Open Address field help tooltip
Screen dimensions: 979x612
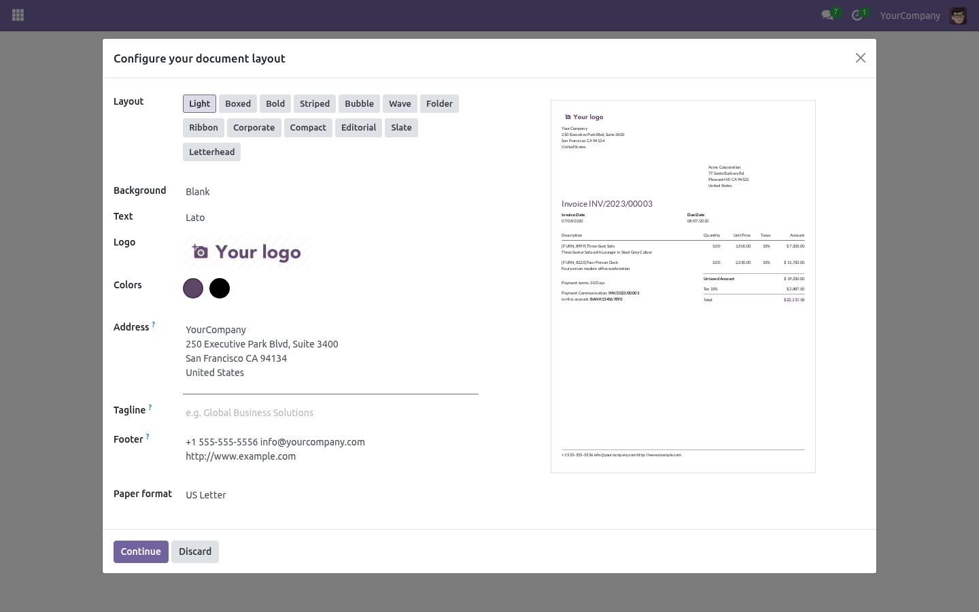(x=154, y=324)
